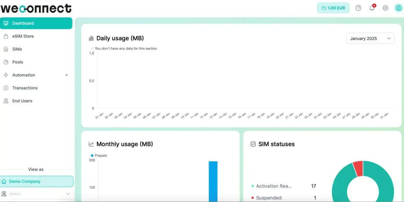
Task: Toggle the Activation Rea... legend entry
Action: coord(271,186)
